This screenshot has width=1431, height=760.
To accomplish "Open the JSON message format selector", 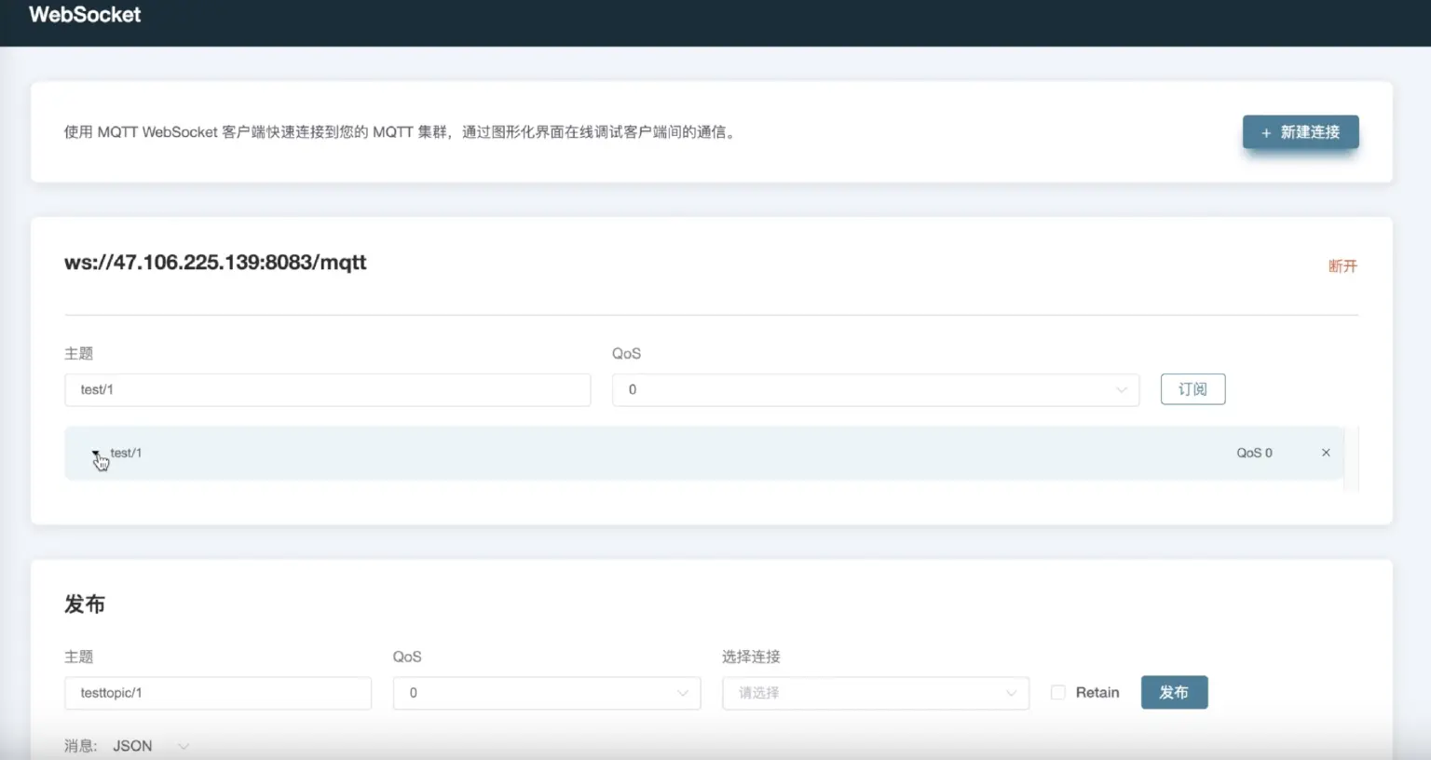I will (x=151, y=746).
